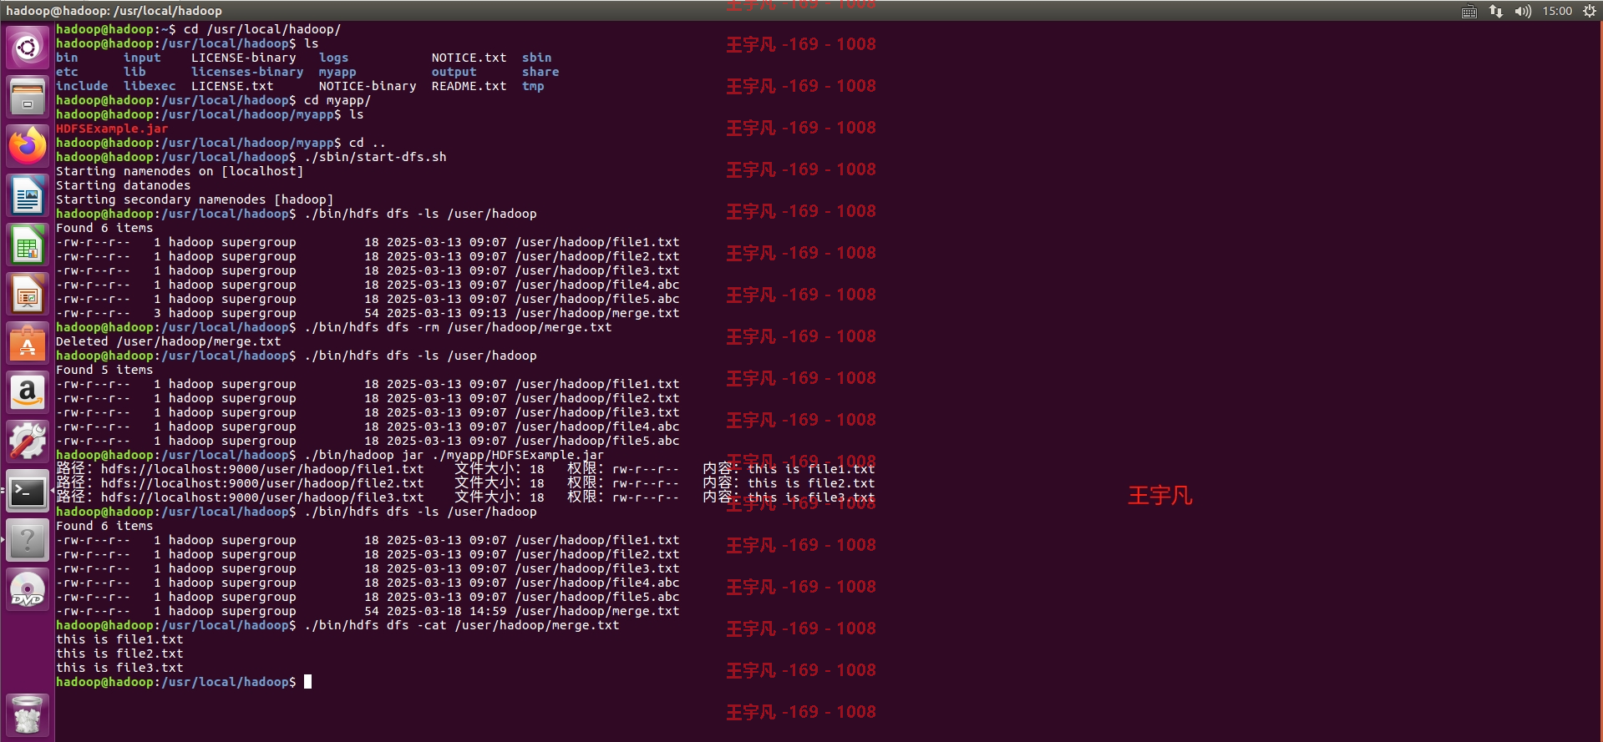Click the ./sbin/start-dfs.sh command text
The image size is (1603, 742).
[x=375, y=157]
